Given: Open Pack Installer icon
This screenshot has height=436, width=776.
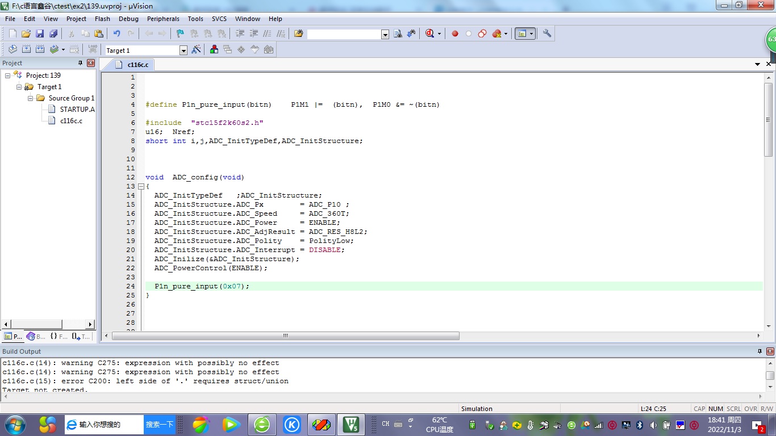Looking at the screenshot, I should 269,49.
